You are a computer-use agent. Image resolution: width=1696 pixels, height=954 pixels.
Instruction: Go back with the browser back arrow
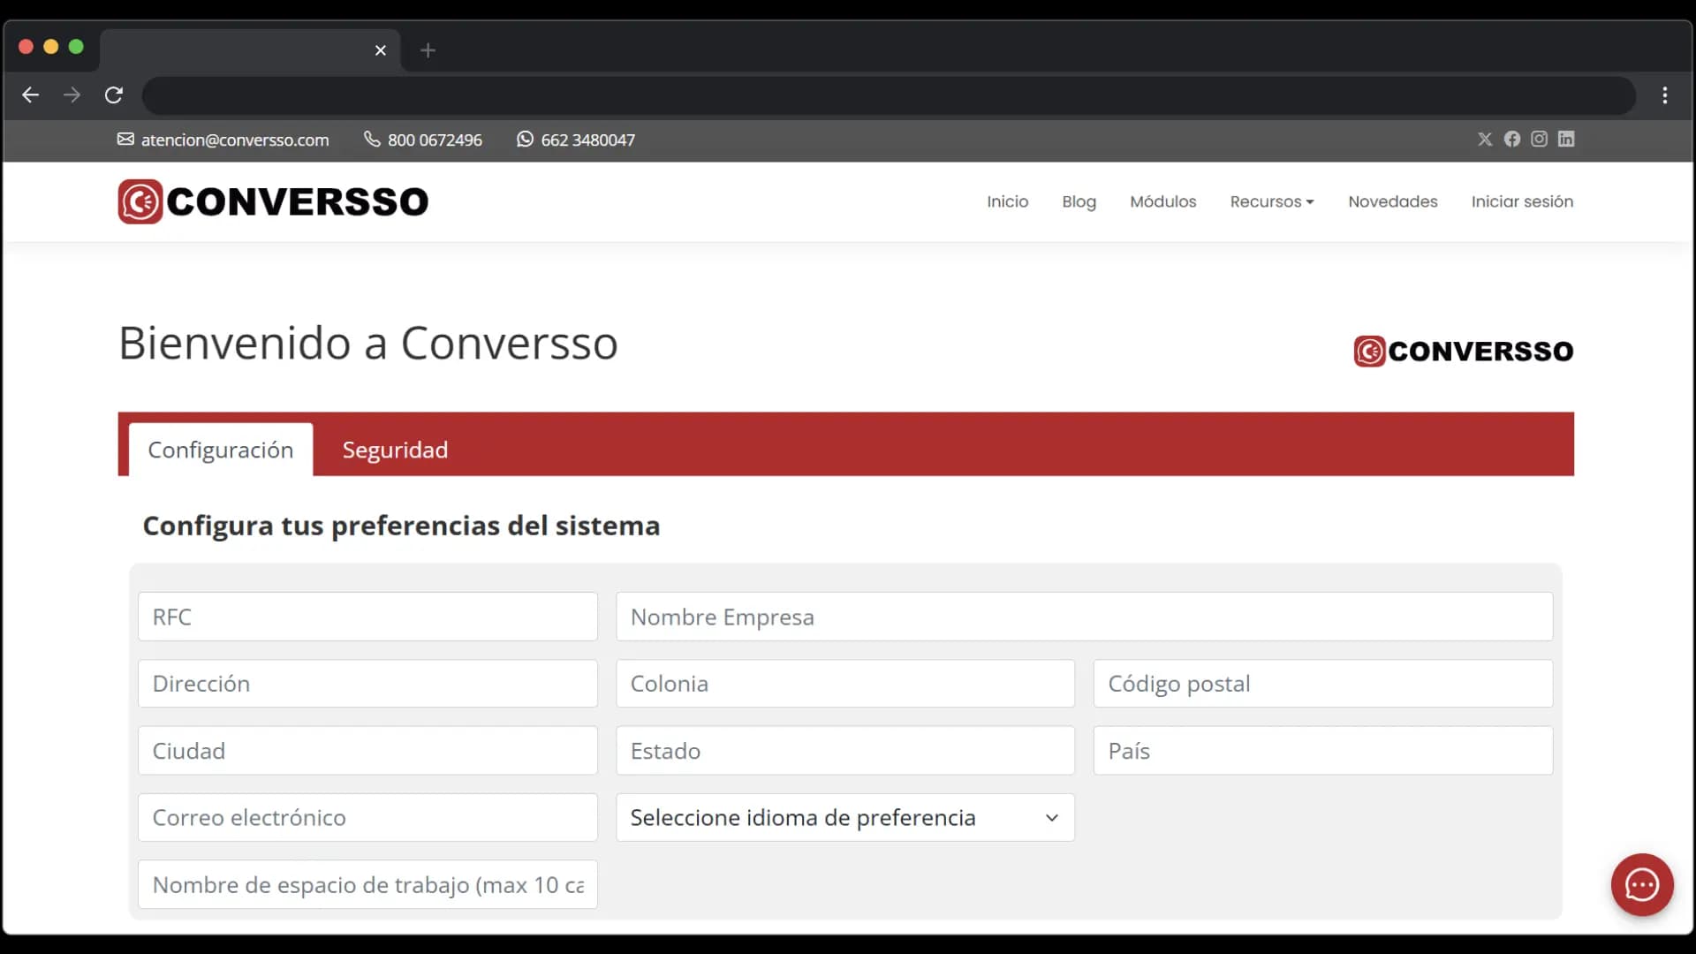[31, 95]
